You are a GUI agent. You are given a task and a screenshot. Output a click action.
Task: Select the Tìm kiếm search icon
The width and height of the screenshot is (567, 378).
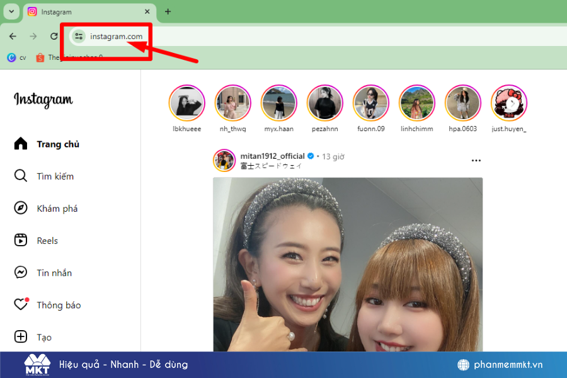21,176
